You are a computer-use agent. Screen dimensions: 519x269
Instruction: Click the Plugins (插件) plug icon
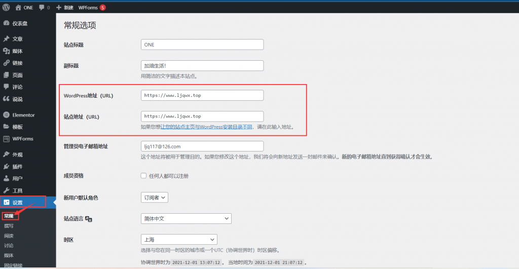click(7, 167)
